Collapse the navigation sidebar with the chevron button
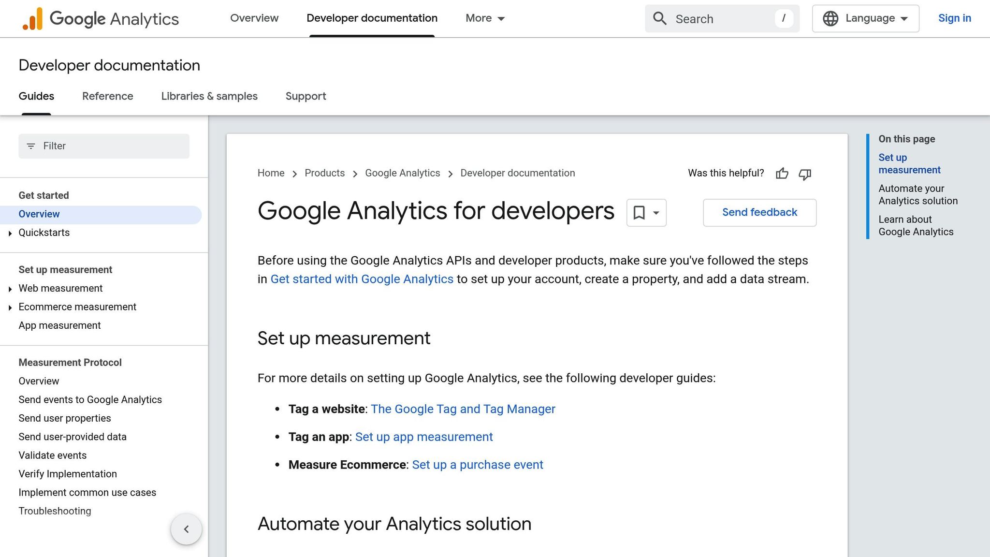The width and height of the screenshot is (990, 557). click(x=186, y=529)
